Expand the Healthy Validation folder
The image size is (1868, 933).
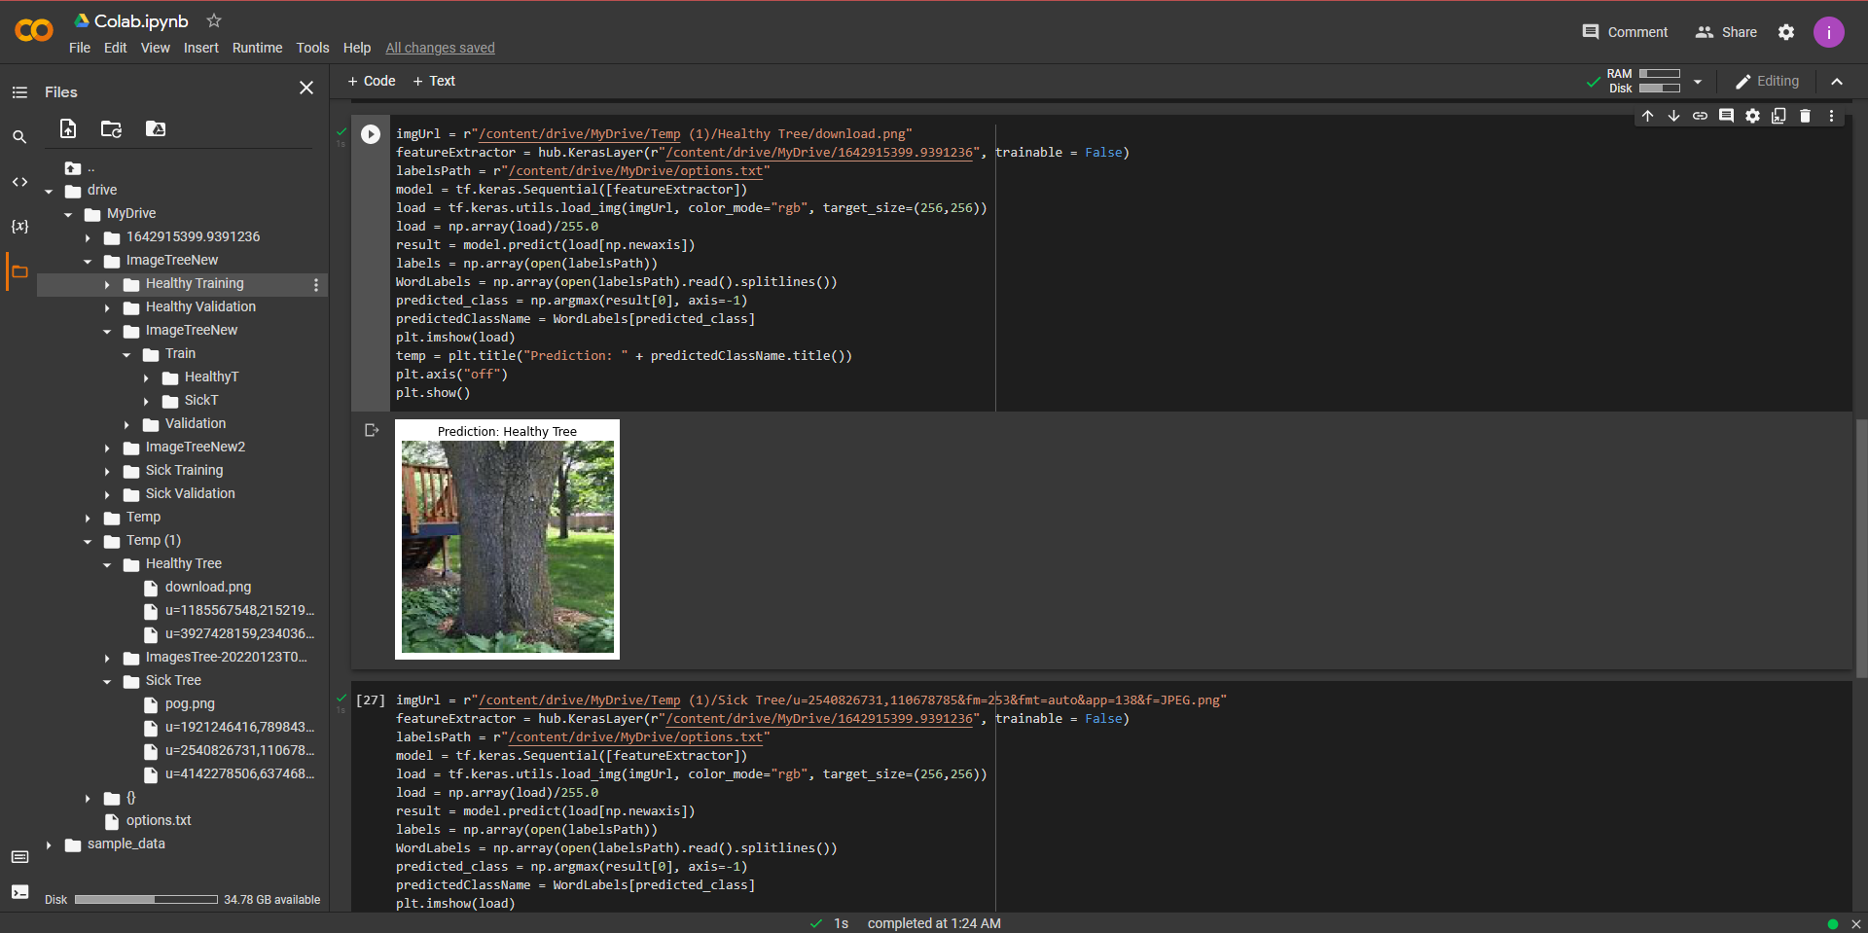[107, 308]
